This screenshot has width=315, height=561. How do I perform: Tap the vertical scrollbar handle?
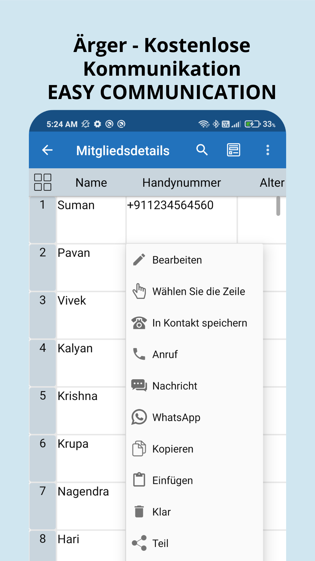278,206
